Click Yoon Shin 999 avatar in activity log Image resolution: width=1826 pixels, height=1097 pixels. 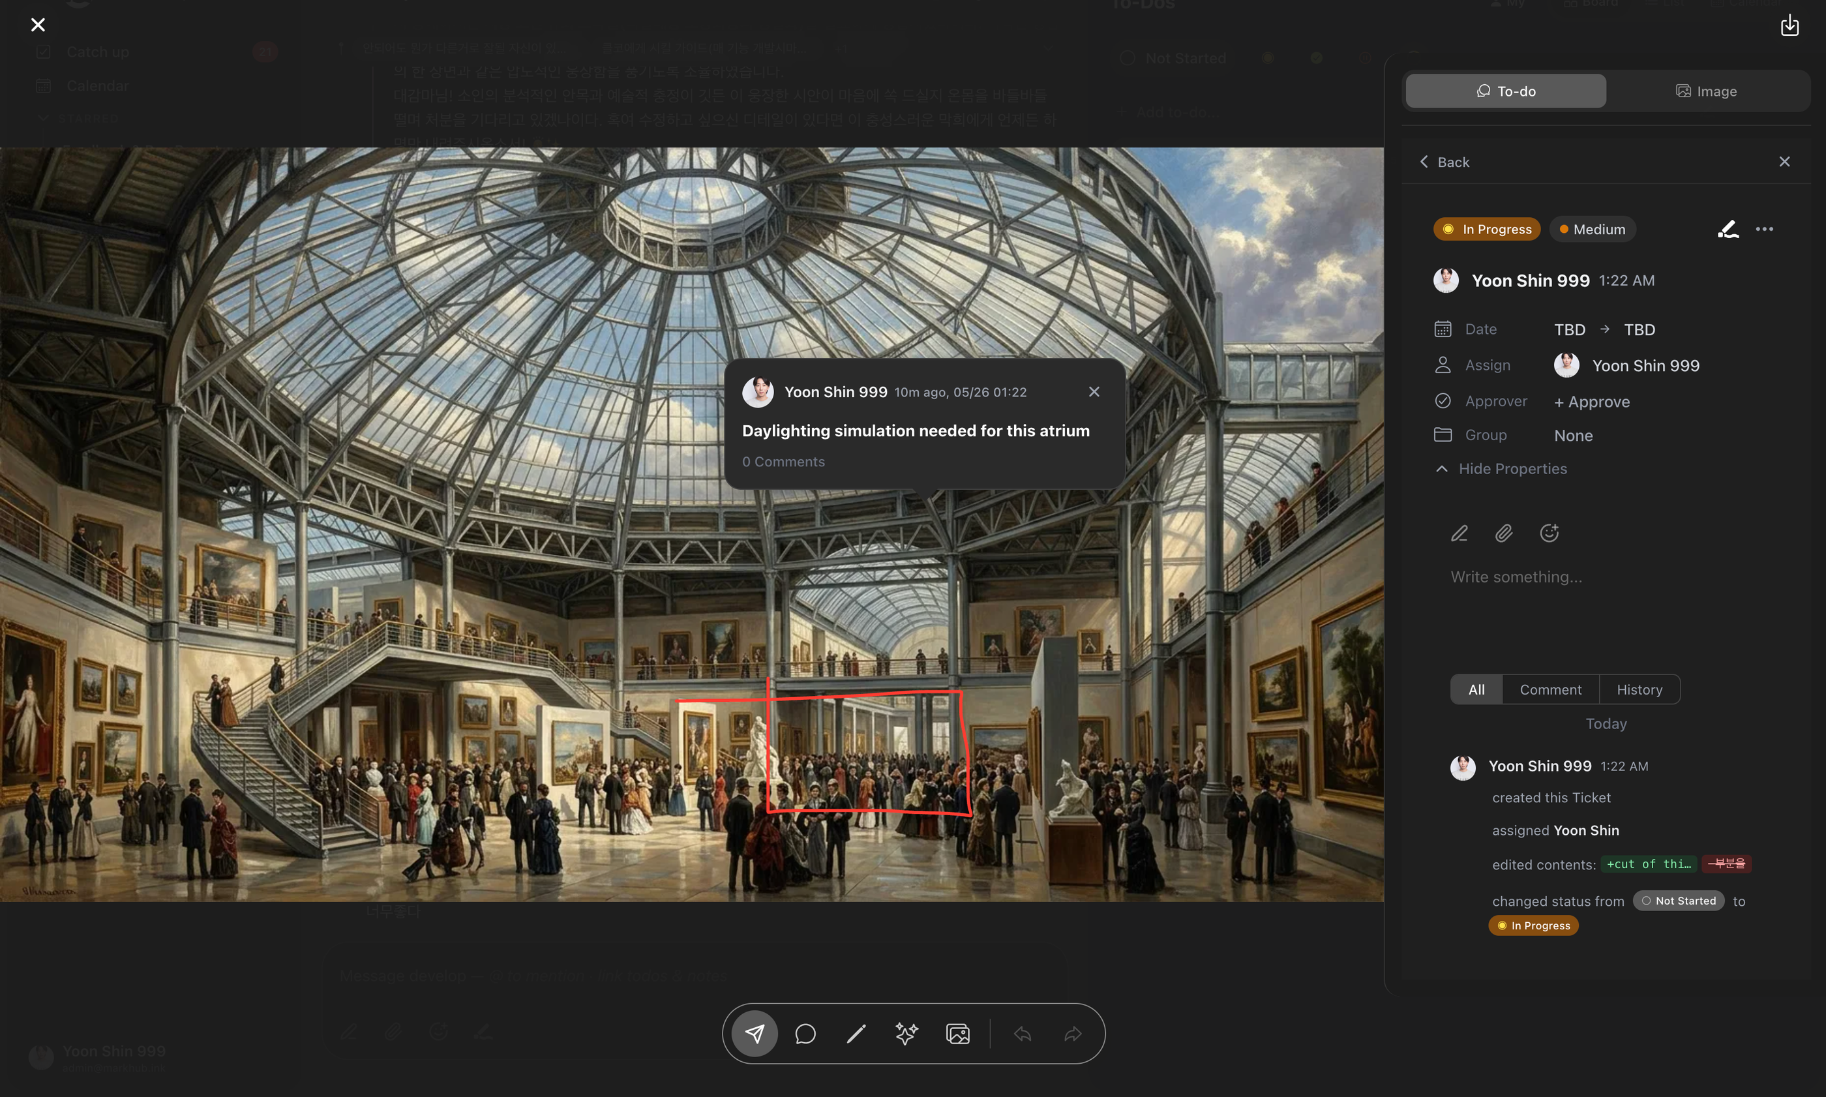(x=1462, y=767)
